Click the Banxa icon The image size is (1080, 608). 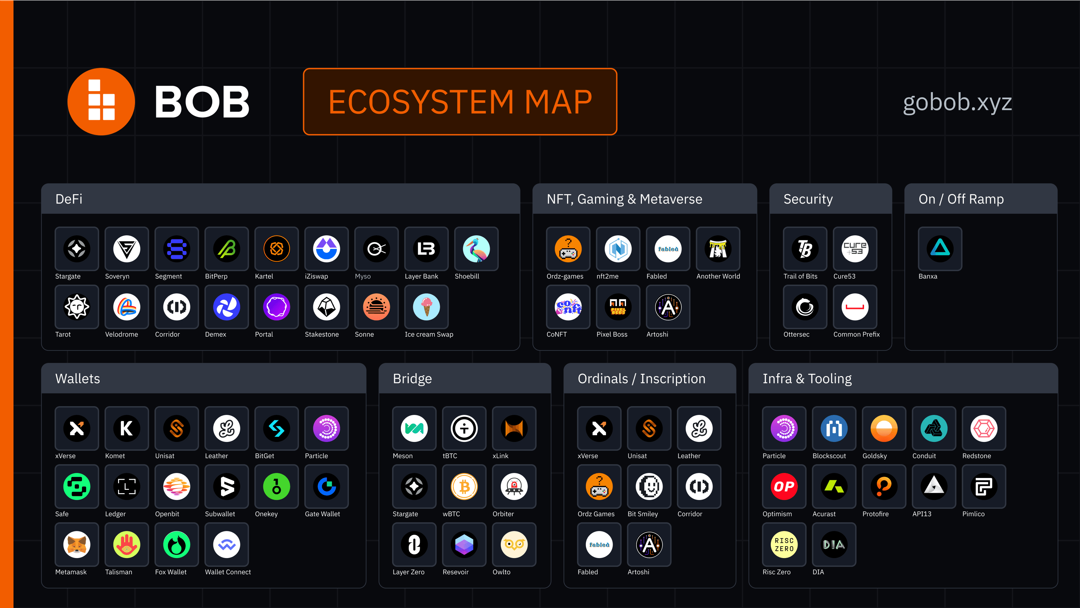point(940,249)
